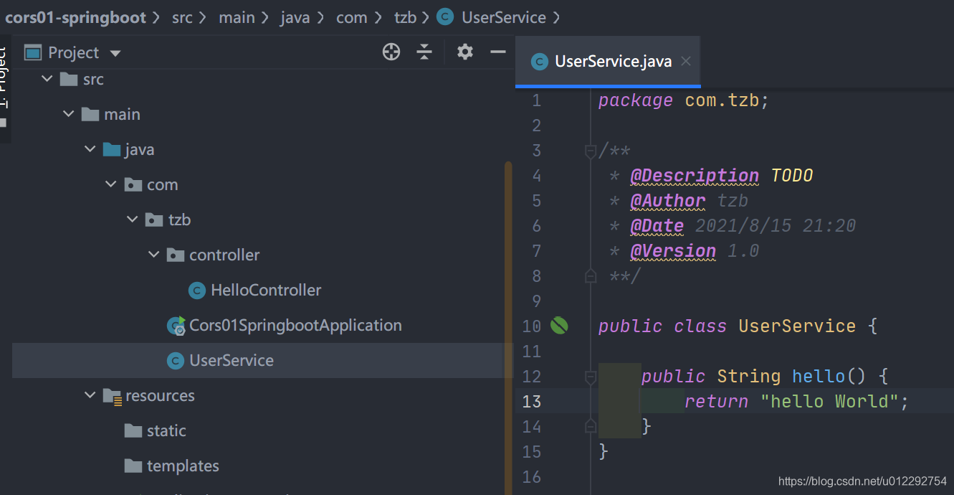The image size is (954, 495).
Task: Click main breadcrumb item
Action: point(237,17)
